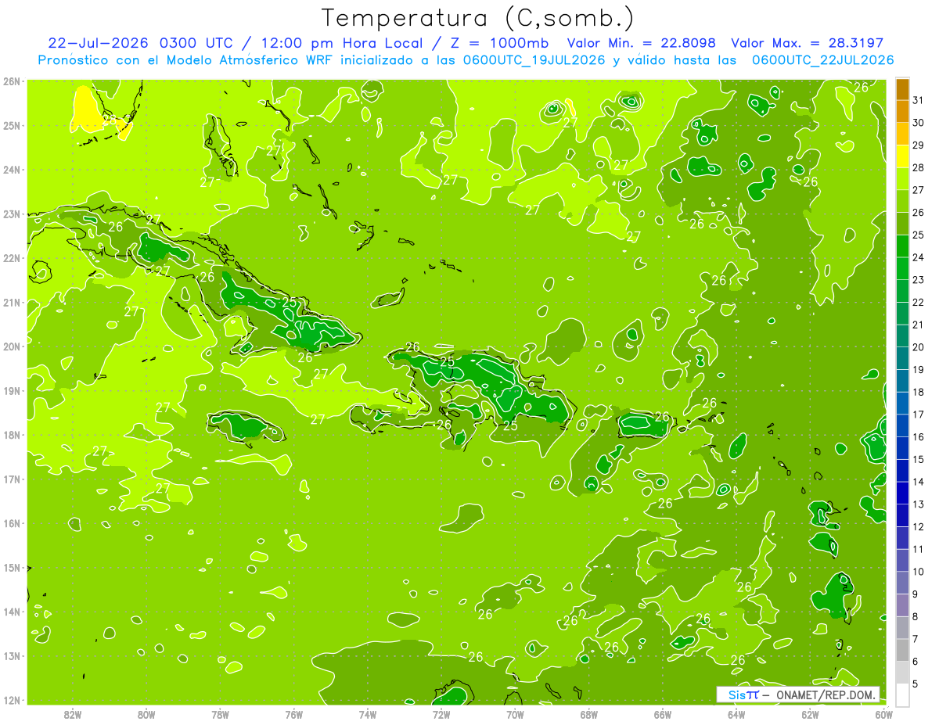939x725 pixels.
Task: Click the '70W' longitude axis label
Action: (x=515, y=714)
